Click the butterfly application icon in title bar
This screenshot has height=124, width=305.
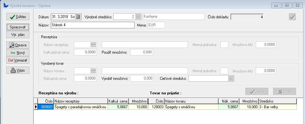click(x=6, y=5)
